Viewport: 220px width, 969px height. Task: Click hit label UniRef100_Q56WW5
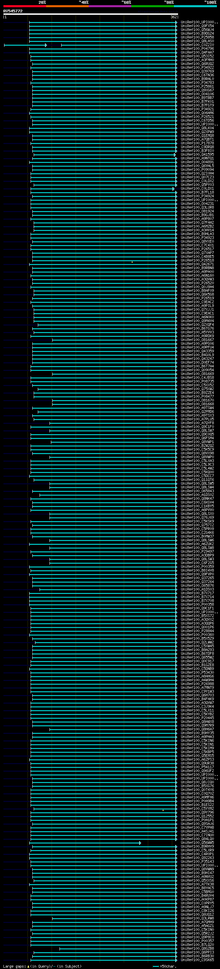197,843
